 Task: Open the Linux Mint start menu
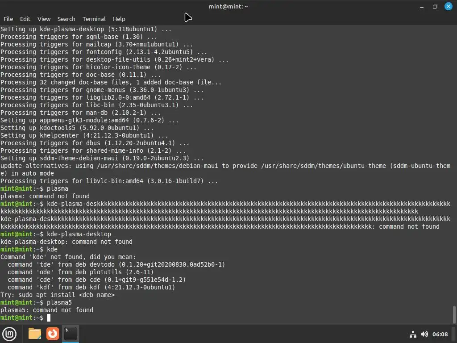(9, 334)
